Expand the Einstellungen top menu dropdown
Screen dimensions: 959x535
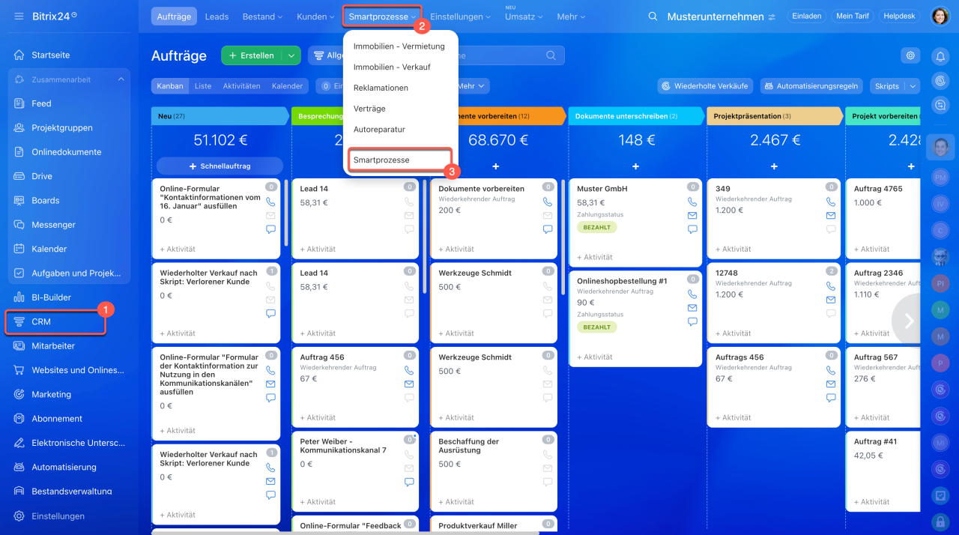coord(460,16)
